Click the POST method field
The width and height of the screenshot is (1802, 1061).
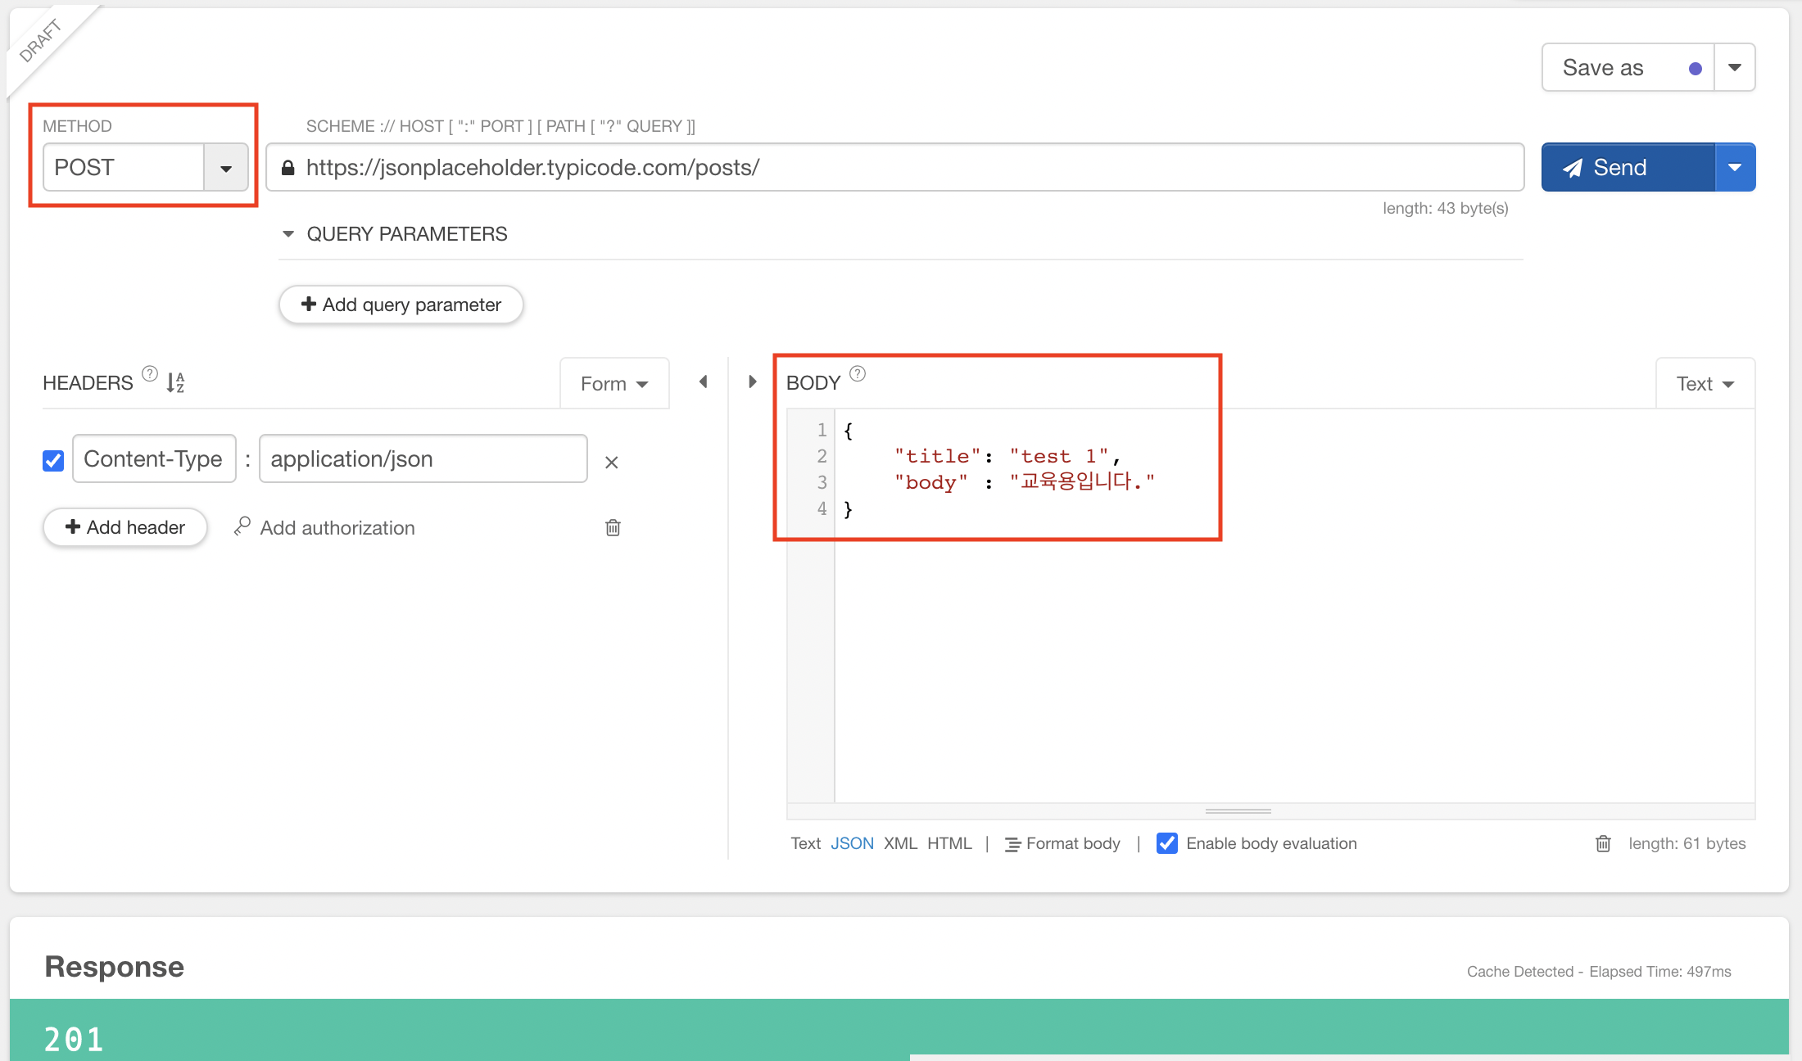pyautogui.click(x=124, y=168)
